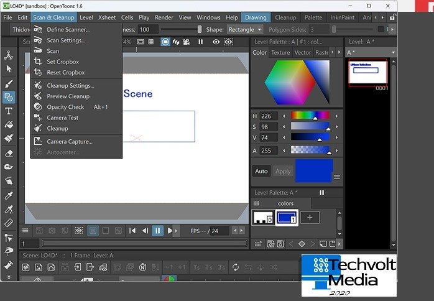434x301 pixels.
Task: Click the current blue color swatch
Action: [x=314, y=170]
